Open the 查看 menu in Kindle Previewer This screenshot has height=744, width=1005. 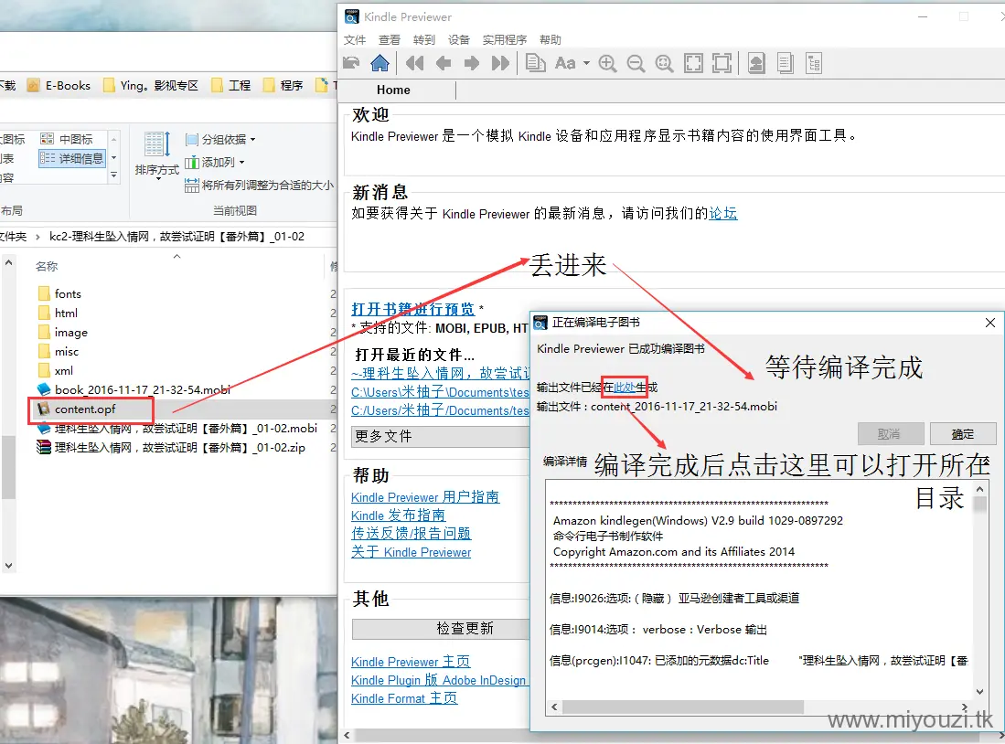tap(389, 39)
